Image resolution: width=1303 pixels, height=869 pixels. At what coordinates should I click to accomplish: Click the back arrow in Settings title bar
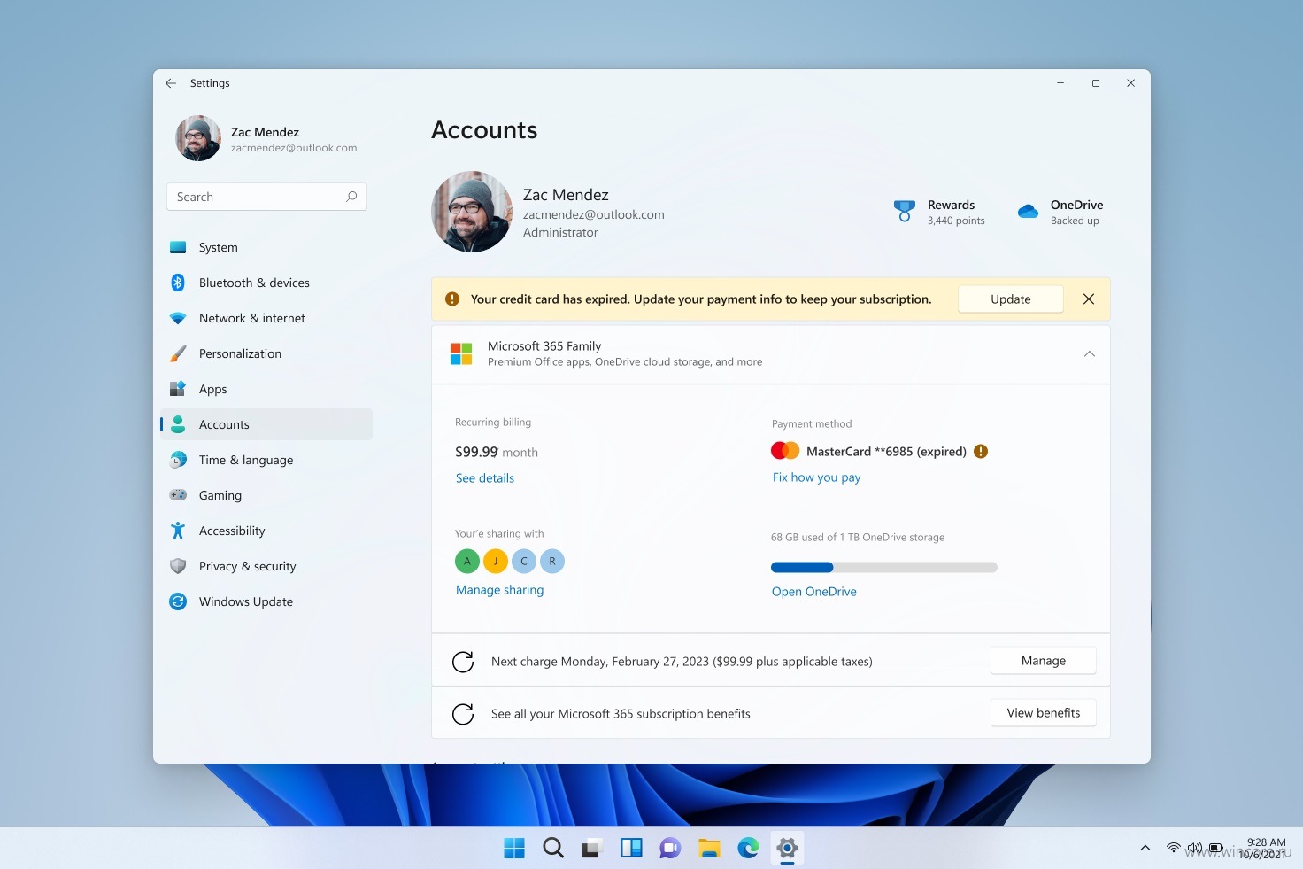171,83
